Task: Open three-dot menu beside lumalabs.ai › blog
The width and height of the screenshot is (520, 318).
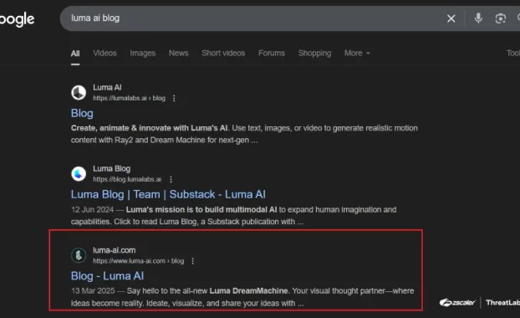Action: 174,98
